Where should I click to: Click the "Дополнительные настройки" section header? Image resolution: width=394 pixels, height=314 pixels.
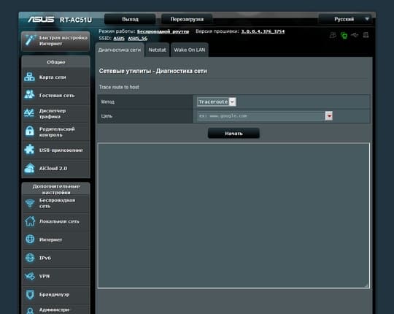56,189
